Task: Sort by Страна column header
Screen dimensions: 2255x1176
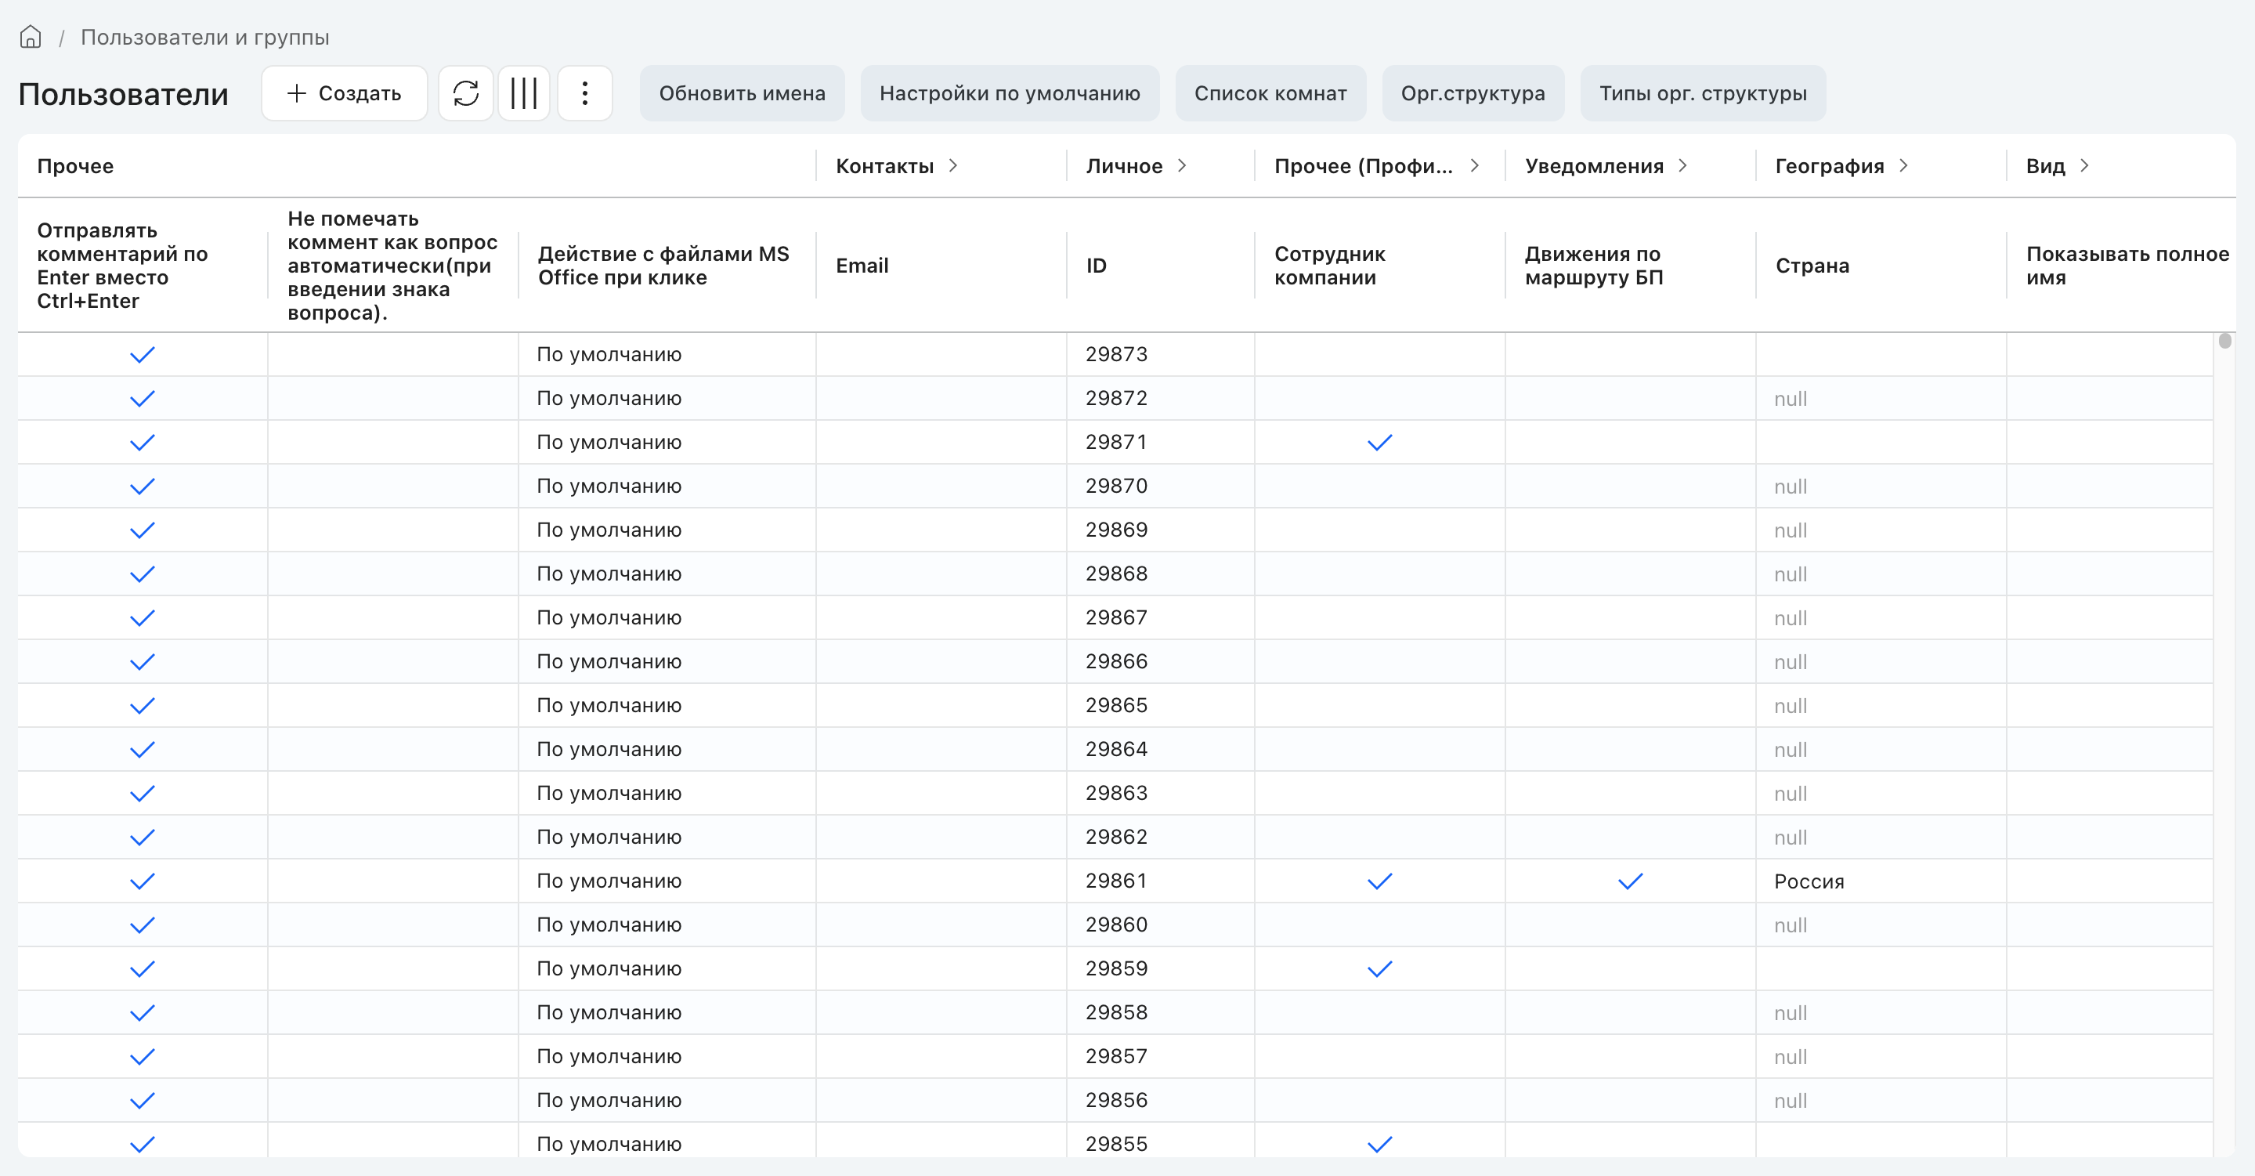Action: [1812, 266]
